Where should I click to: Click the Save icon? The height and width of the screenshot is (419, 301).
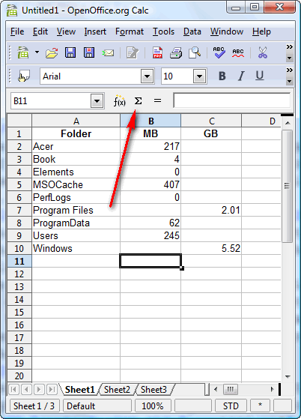click(x=70, y=52)
